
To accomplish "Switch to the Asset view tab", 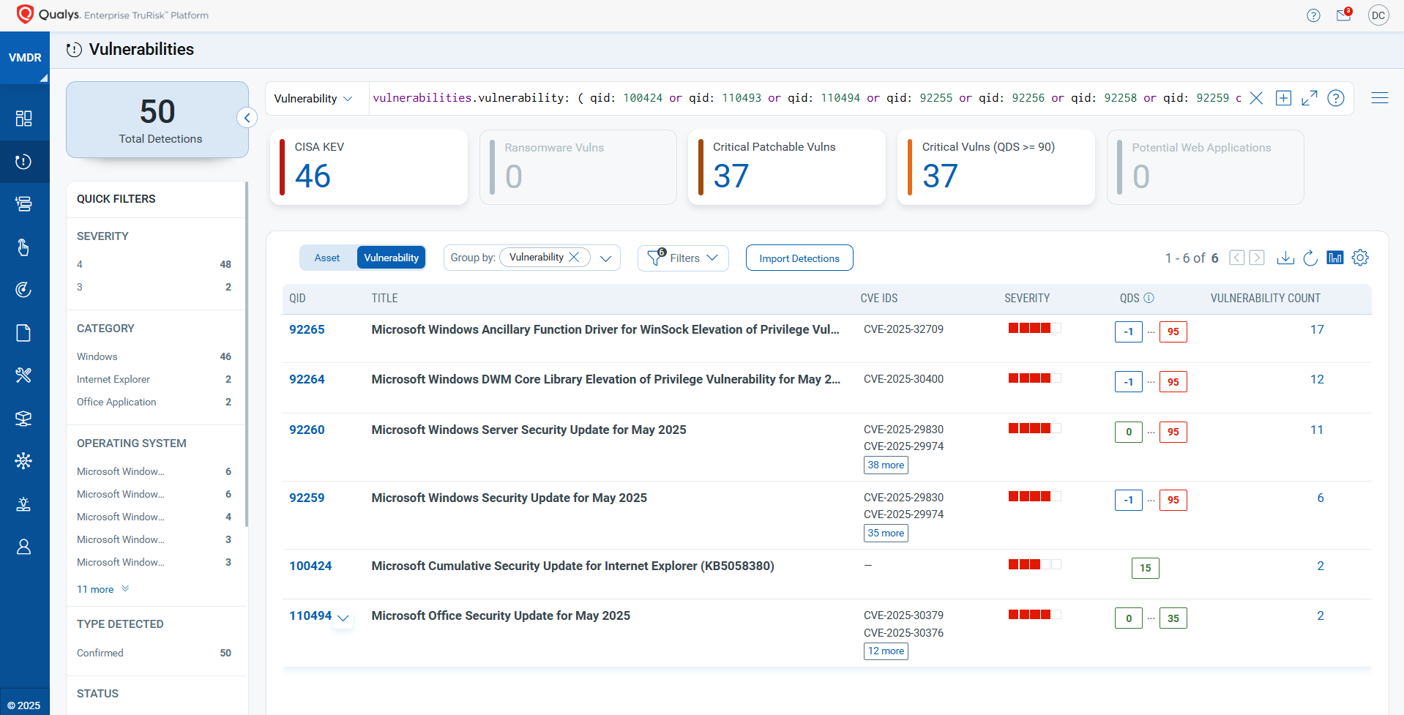I will tap(327, 258).
